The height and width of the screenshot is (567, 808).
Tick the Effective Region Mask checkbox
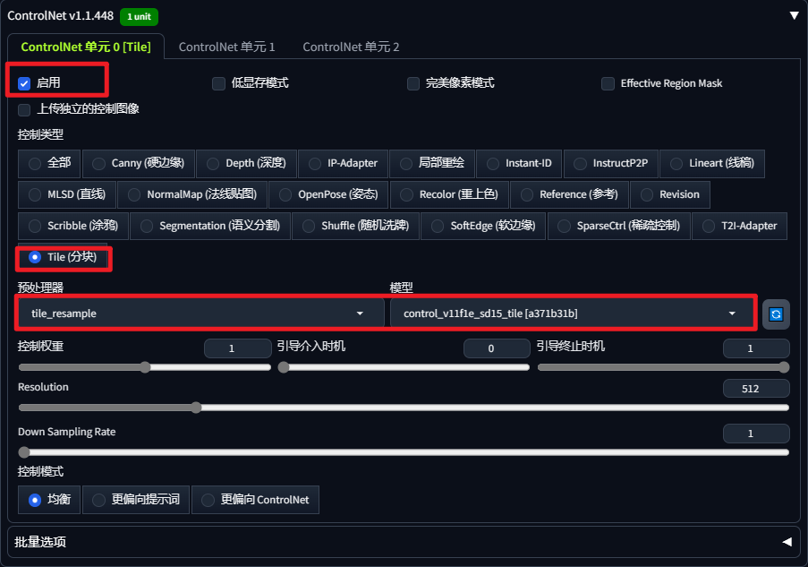pyautogui.click(x=608, y=83)
